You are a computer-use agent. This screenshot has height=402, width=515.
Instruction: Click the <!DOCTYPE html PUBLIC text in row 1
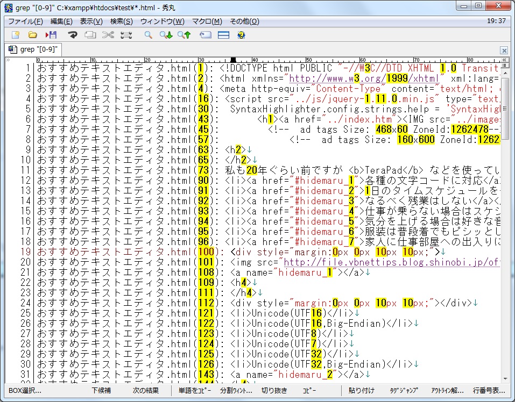[276, 68]
